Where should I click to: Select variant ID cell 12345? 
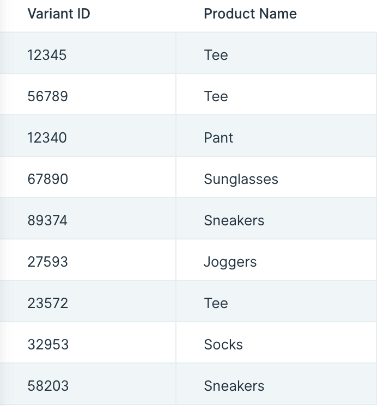click(x=88, y=53)
